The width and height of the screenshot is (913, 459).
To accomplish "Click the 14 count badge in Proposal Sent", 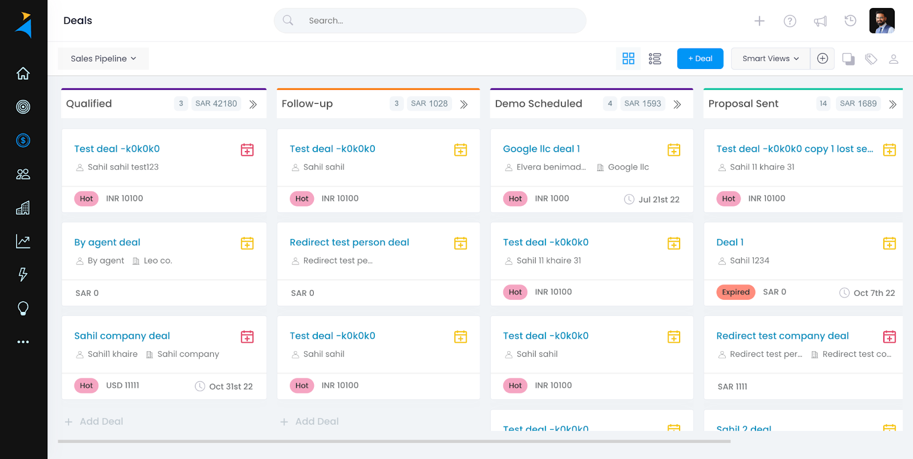I will 823,104.
